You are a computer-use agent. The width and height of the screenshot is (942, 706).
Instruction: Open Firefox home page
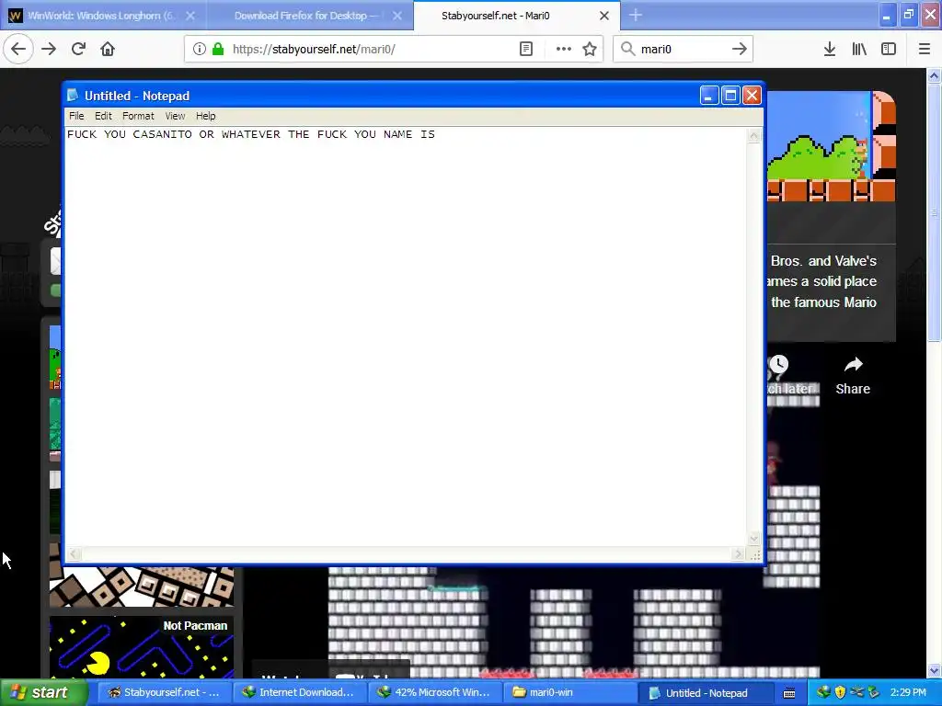[x=108, y=49]
